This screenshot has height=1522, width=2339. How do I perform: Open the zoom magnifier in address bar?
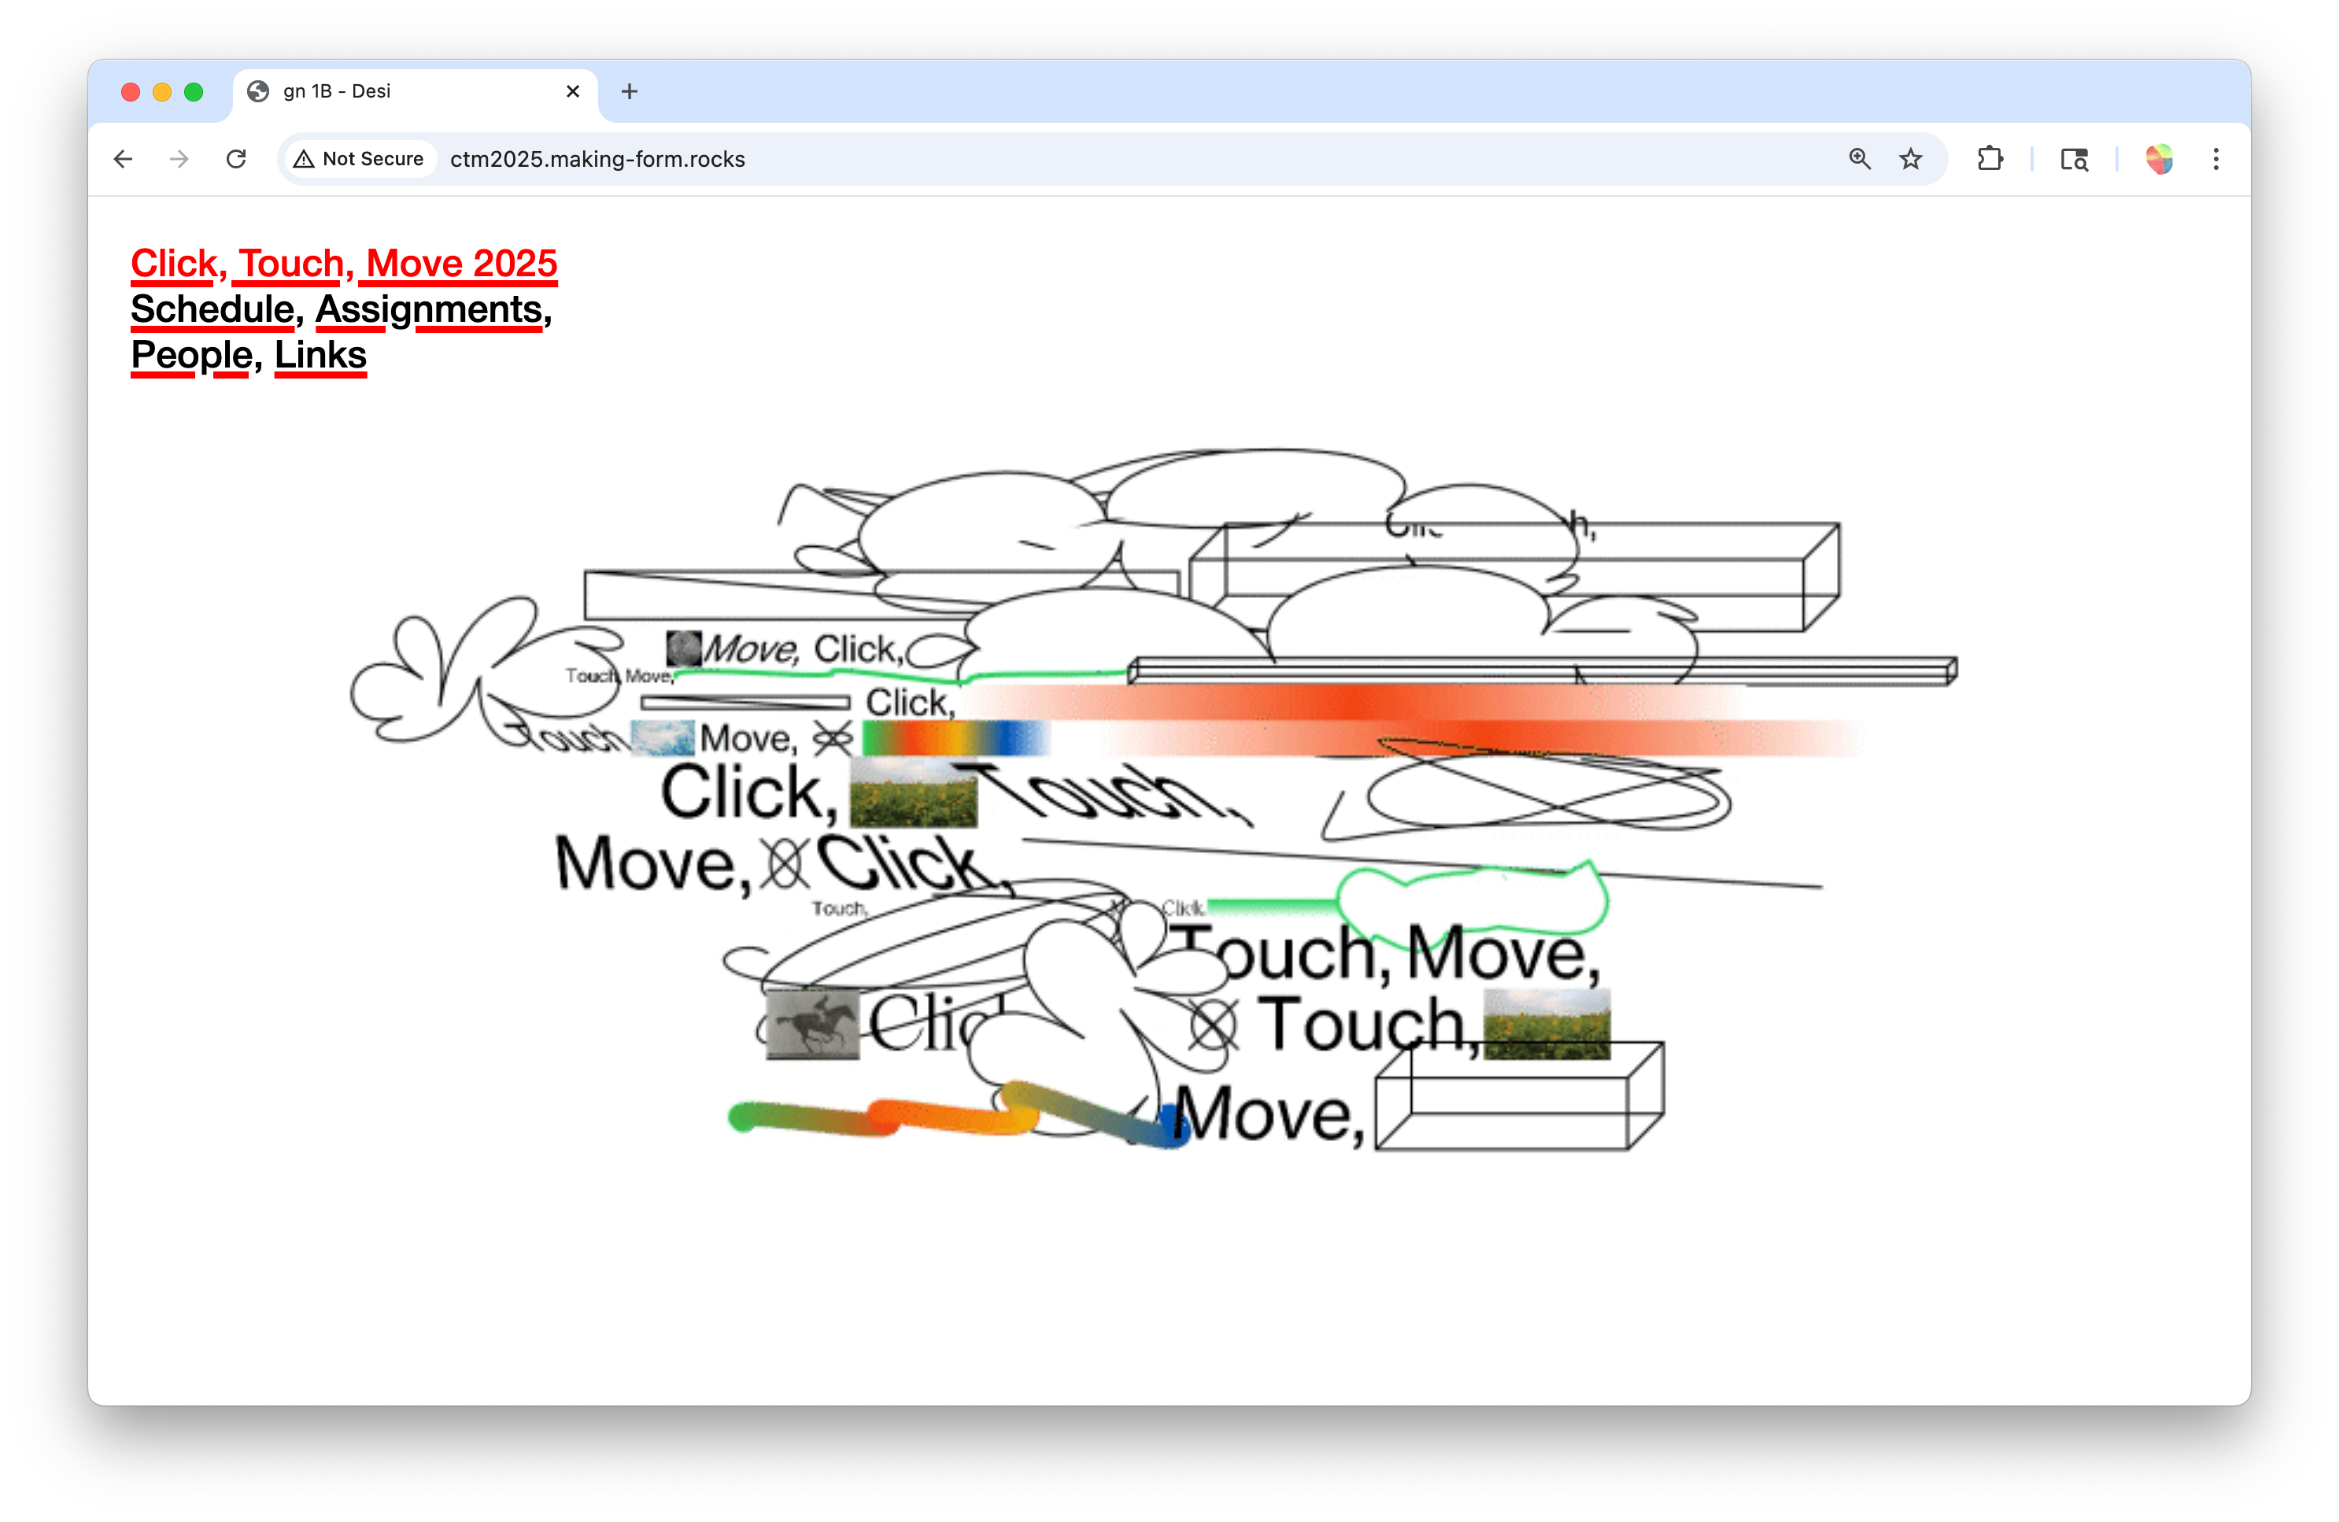pyautogui.click(x=1860, y=159)
